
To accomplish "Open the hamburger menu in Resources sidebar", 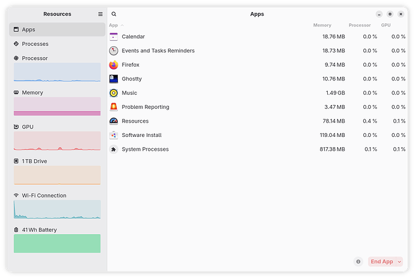I will click(100, 14).
